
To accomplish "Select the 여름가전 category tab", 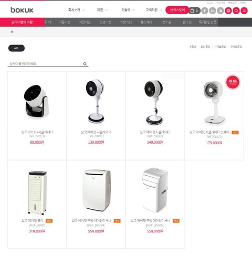I will click(65, 22).
